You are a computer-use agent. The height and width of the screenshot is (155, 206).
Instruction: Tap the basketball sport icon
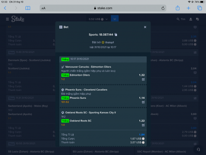pyautogui.click(x=63, y=90)
